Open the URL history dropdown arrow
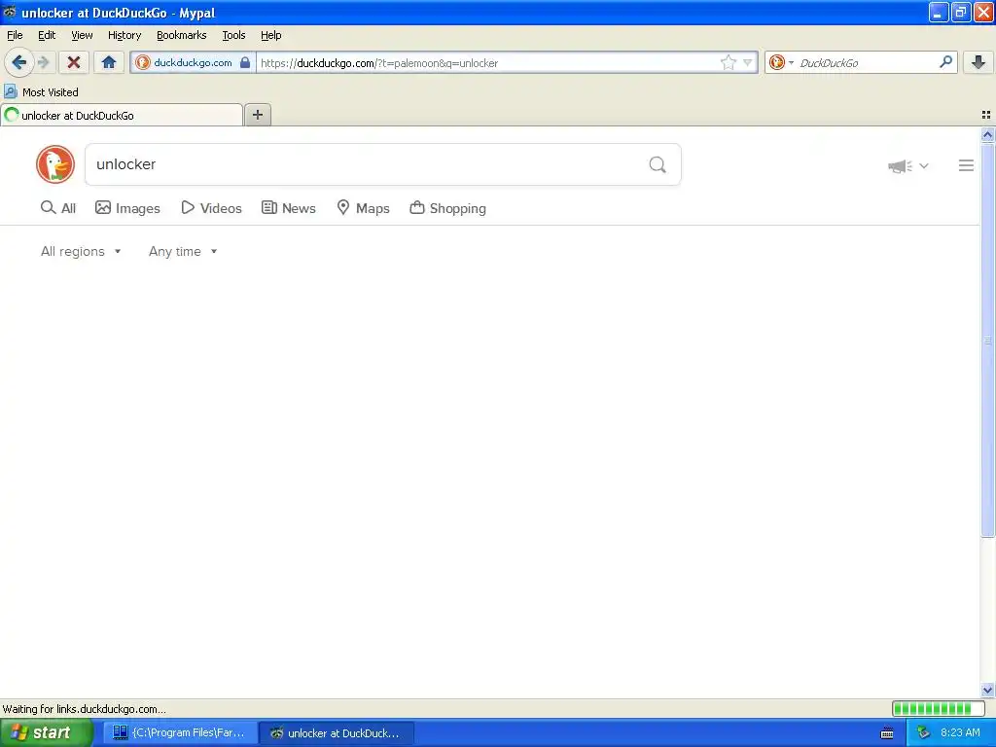996x747 pixels. [748, 62]
